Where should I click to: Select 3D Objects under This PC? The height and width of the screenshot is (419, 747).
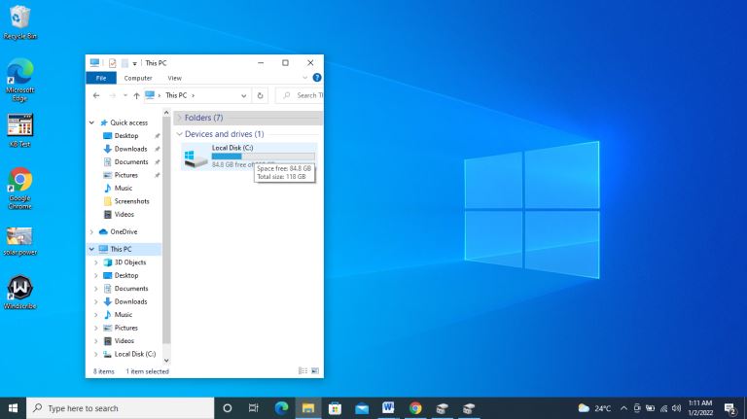pyautogui.click(x=129, y=262)
